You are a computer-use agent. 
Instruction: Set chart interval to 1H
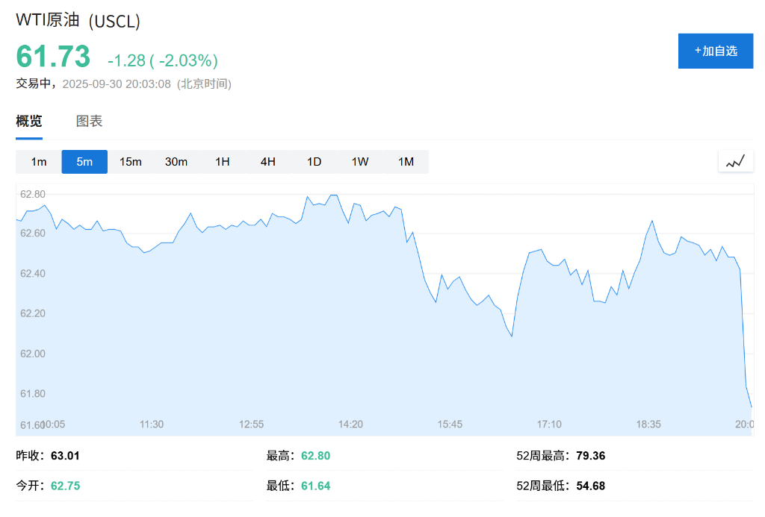pos(223,162)
